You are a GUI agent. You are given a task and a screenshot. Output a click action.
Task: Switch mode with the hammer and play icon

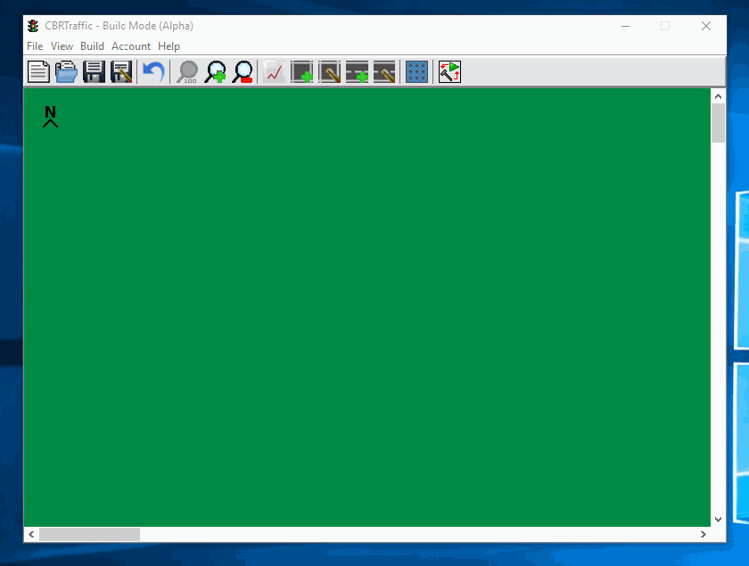[x=449, y=72]
